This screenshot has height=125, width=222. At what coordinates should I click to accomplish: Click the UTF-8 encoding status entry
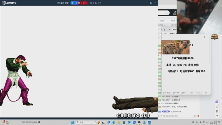tap(206, 93)
